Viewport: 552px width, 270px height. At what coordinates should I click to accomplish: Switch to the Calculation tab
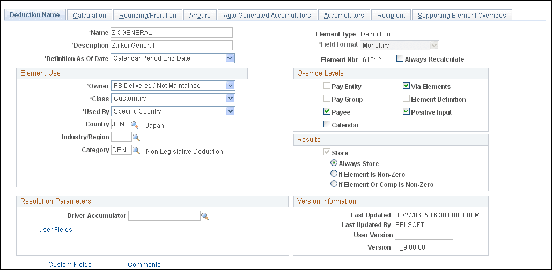coord(90,16)
